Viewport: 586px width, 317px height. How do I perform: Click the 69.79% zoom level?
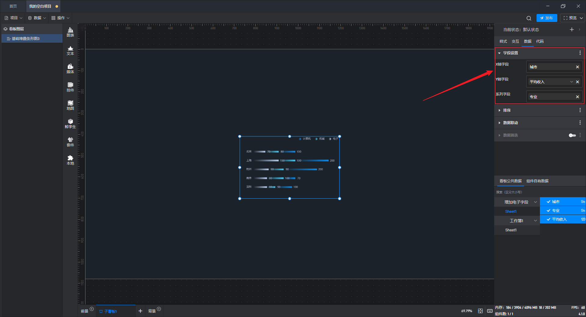point(467,311)
